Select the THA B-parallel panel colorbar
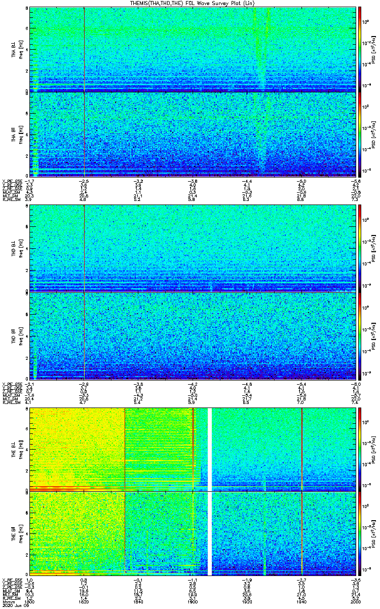The image size is (380, 609). (360, 134)
